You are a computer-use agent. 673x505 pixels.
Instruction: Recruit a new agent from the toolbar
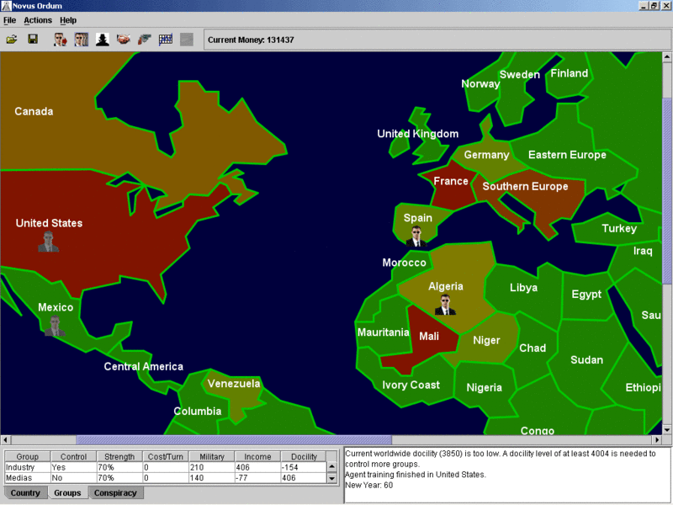(60, 39)
